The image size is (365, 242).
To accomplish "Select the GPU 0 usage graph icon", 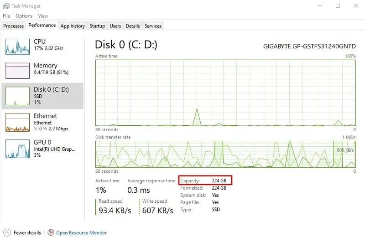I will click(17, 149).
